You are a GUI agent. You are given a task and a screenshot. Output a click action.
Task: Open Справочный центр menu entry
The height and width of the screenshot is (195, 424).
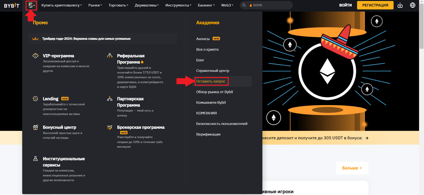213,71
